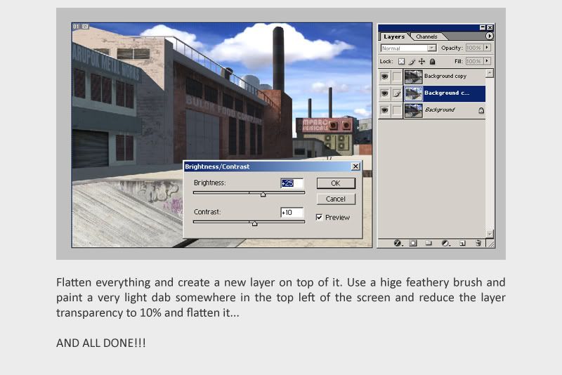
Task: Add a layer mask icon
Action: [413, 243]
